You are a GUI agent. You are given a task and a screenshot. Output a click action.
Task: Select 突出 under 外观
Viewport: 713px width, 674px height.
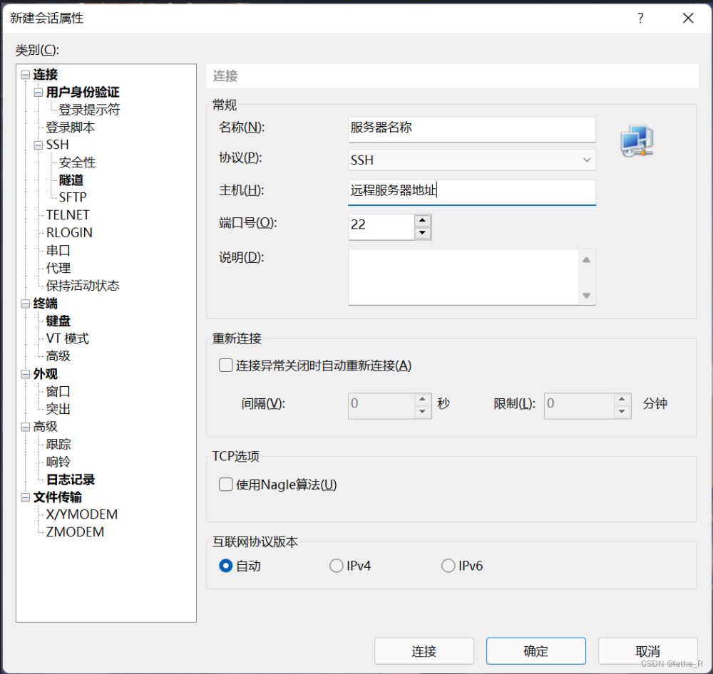coord(58,409)
